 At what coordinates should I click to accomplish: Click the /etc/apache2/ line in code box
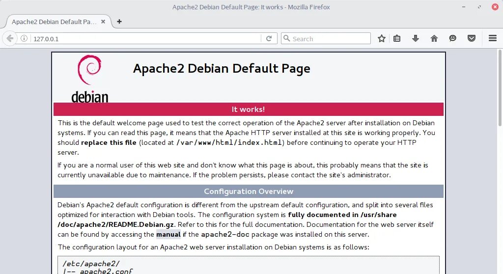point(91,264)
